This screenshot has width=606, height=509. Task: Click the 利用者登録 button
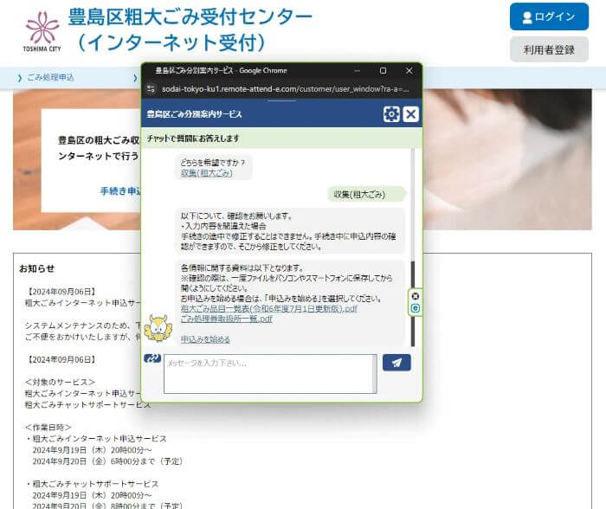(x=549, y=49)
